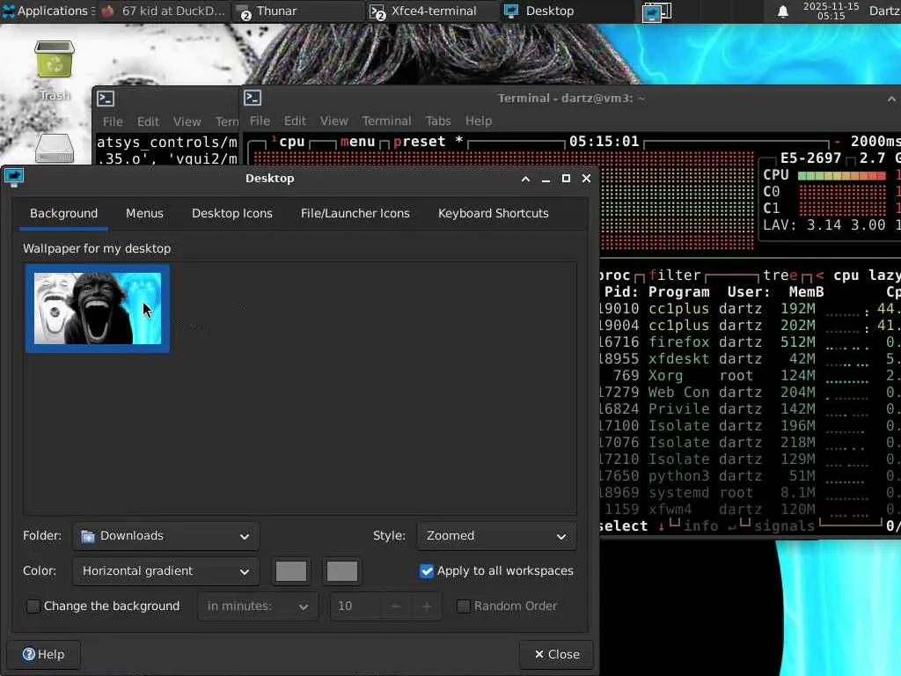Toggle the 'tree' option in btop proc box
Image resolution: width=901 pixels, height=676 pixels.
point(780,276)
